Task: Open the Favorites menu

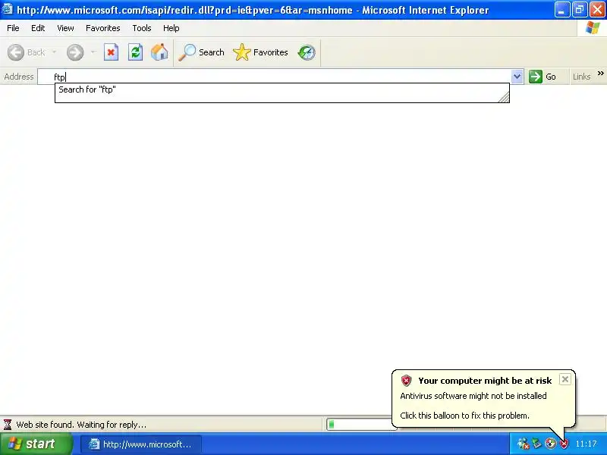Action: point(103,28)
